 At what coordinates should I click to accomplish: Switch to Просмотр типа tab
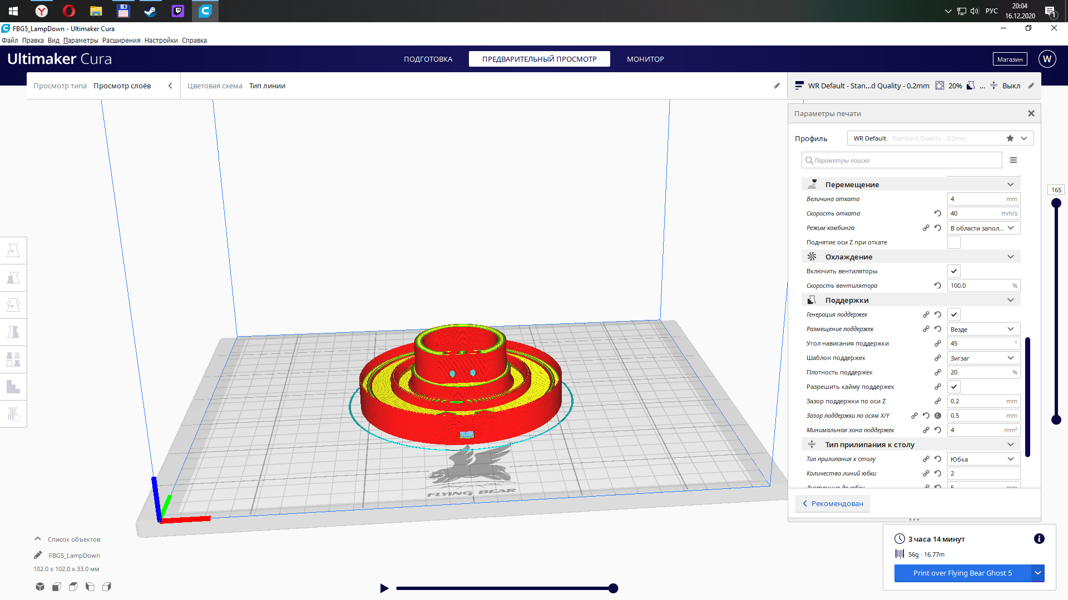point(60,86)
